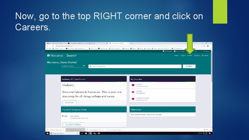Open the My Planner navigation item
This screenshot has height=140, width=249.
pyautogui.click(x=205, y=56)
